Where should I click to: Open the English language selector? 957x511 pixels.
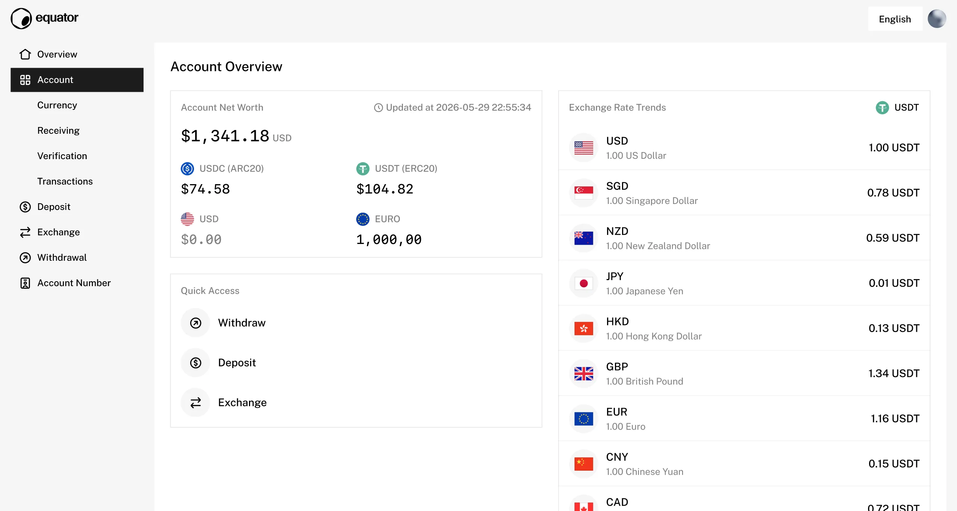click(895, 19)
